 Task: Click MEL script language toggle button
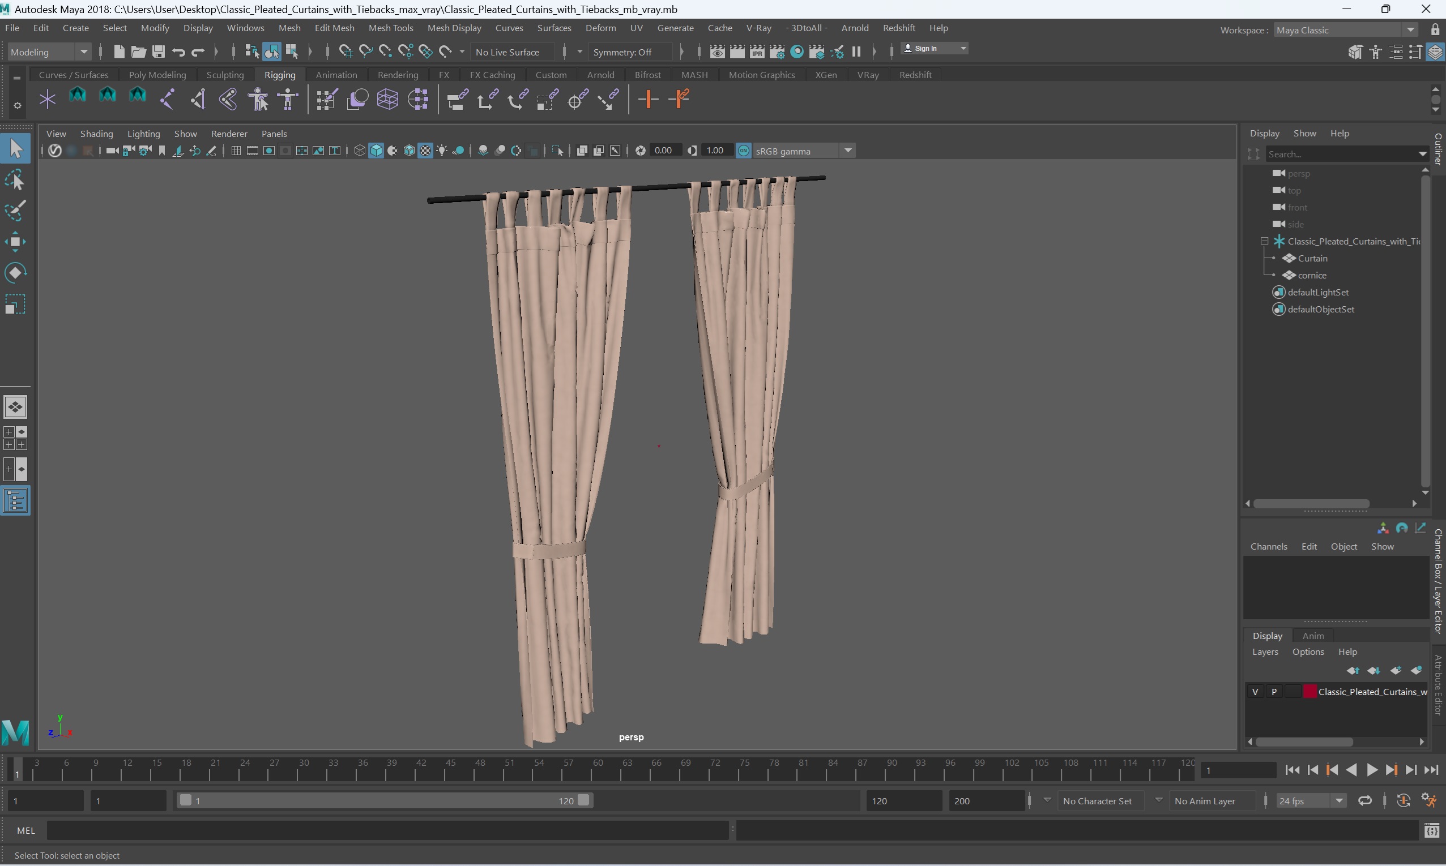(x=25, y=830)
